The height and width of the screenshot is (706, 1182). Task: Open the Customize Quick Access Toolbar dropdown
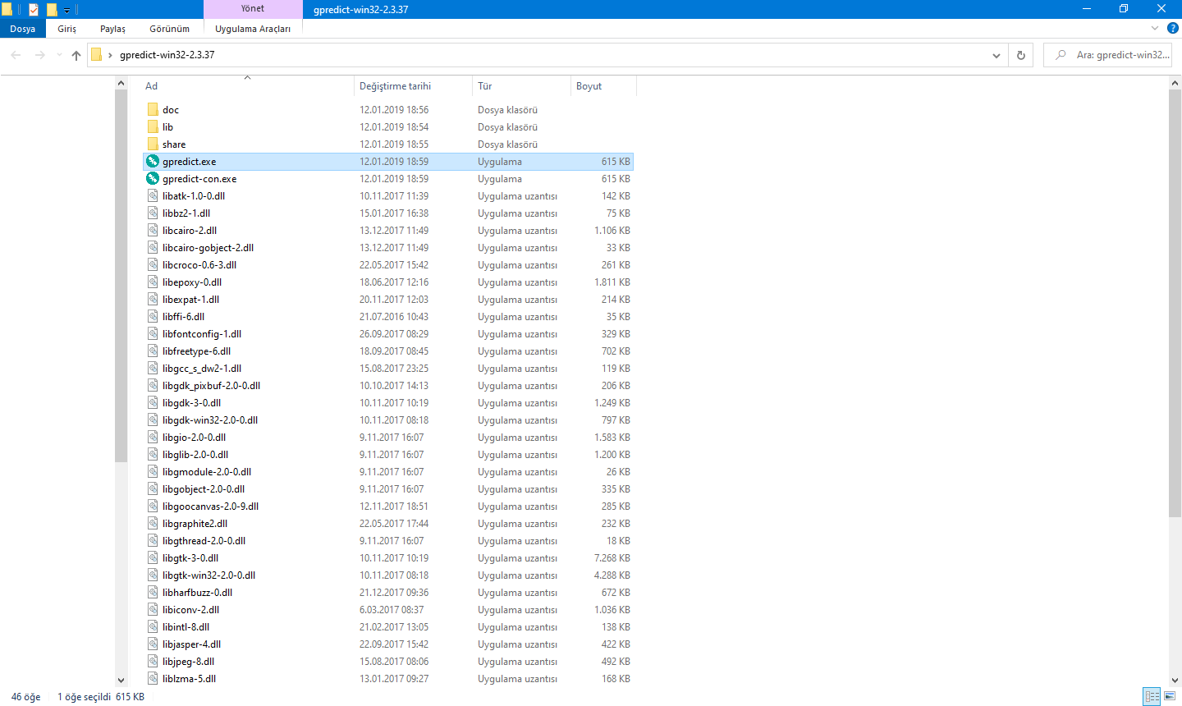coord(67,10)
